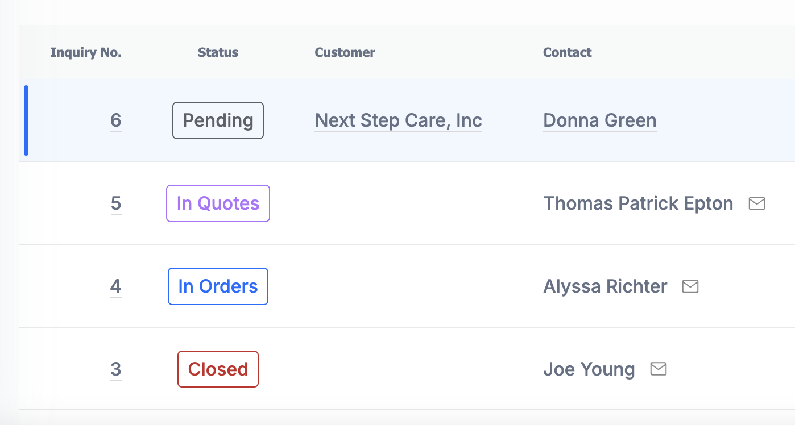Open inquiry number 5
Image resolution: width=795 pixels, height=425 pixels.
coord(116,203)
